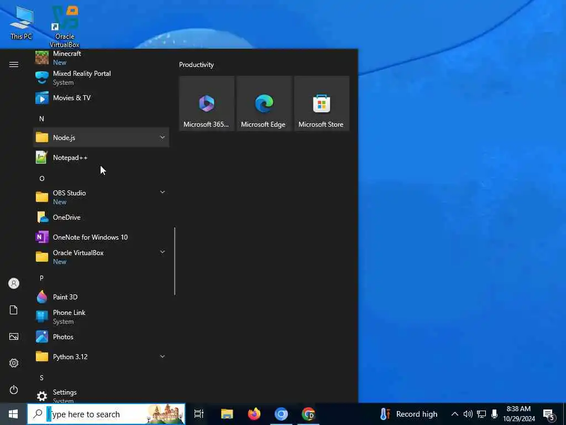Select Oracle VirtualBox desktop shortcut

[x=65, y=27]
